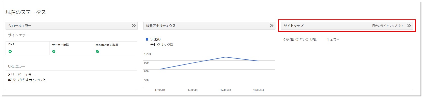Open the クロールエラー double-chevron arrow
This screenshot has height=97, width=422.
coord(134,26)
